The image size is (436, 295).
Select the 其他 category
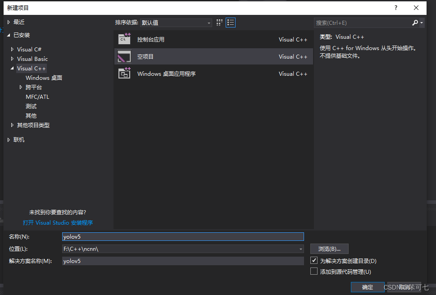click(x=31, y=115)
